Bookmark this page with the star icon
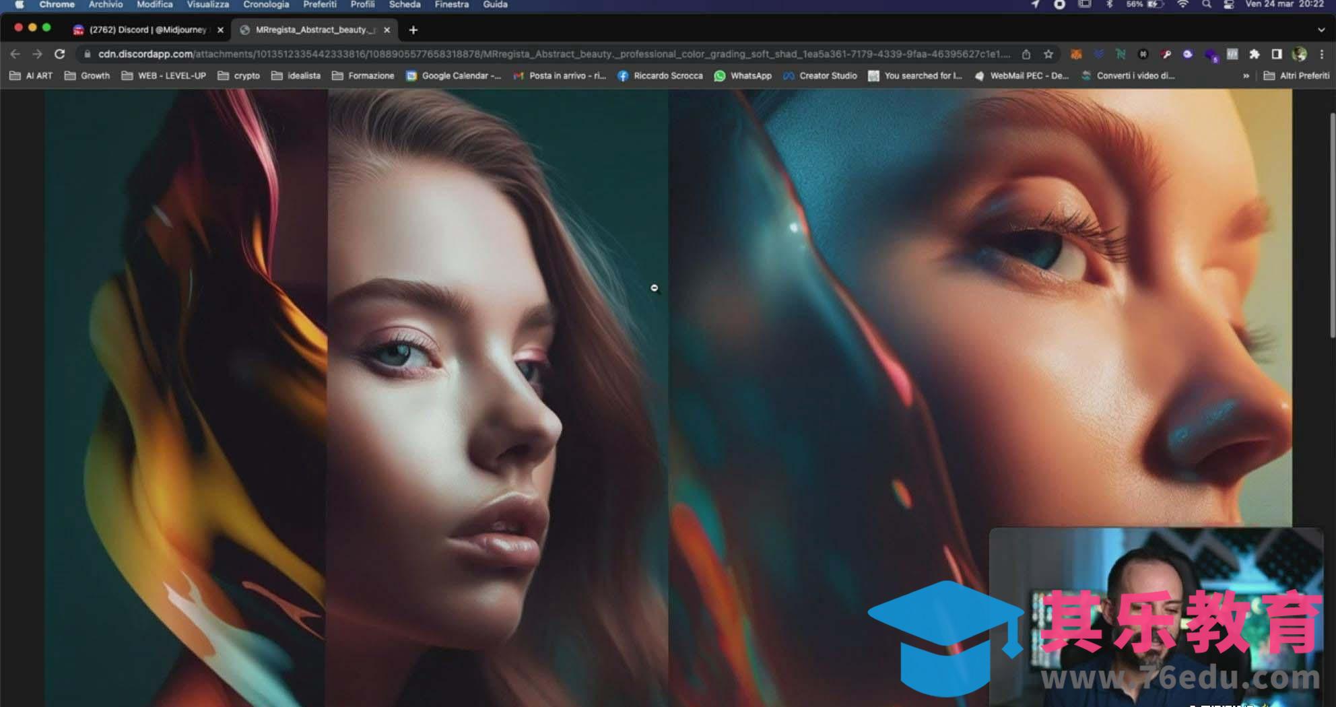Image resolution: width=1336 pixels, height=707 pixels. 1048,54
